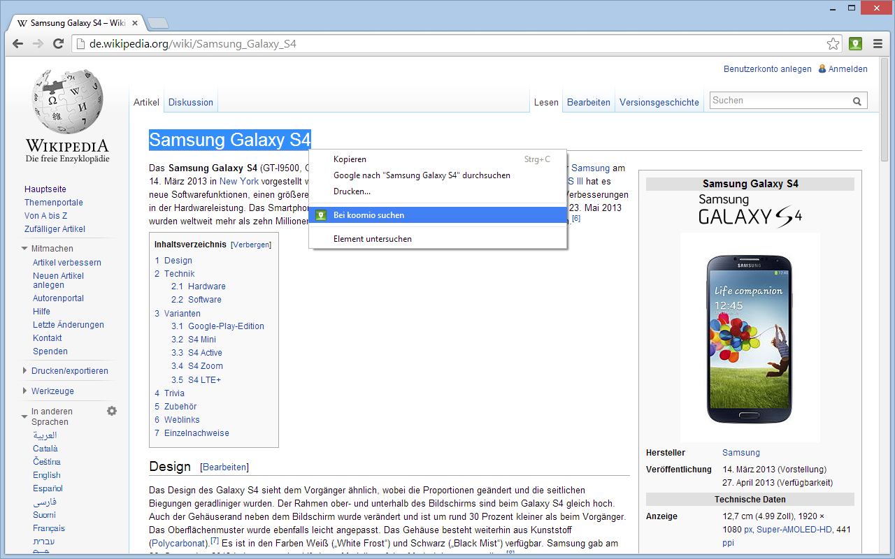Screen dimensions: 895x559
Task: Switch language to English
Action: (x=47, y=475)
